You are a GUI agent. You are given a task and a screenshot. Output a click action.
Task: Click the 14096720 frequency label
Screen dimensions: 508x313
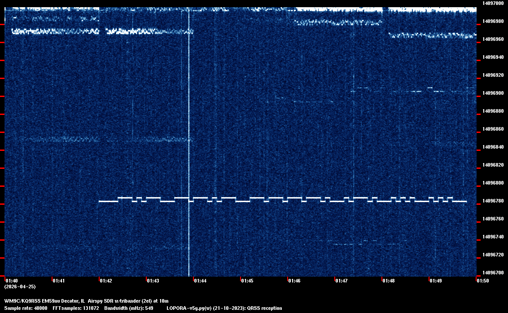[493, 255]
